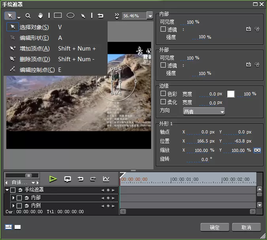Screen dimensions: 267x240
Task: Enable 滤镜 checkbox in 外部 section
Action: (x=163, y=65)
